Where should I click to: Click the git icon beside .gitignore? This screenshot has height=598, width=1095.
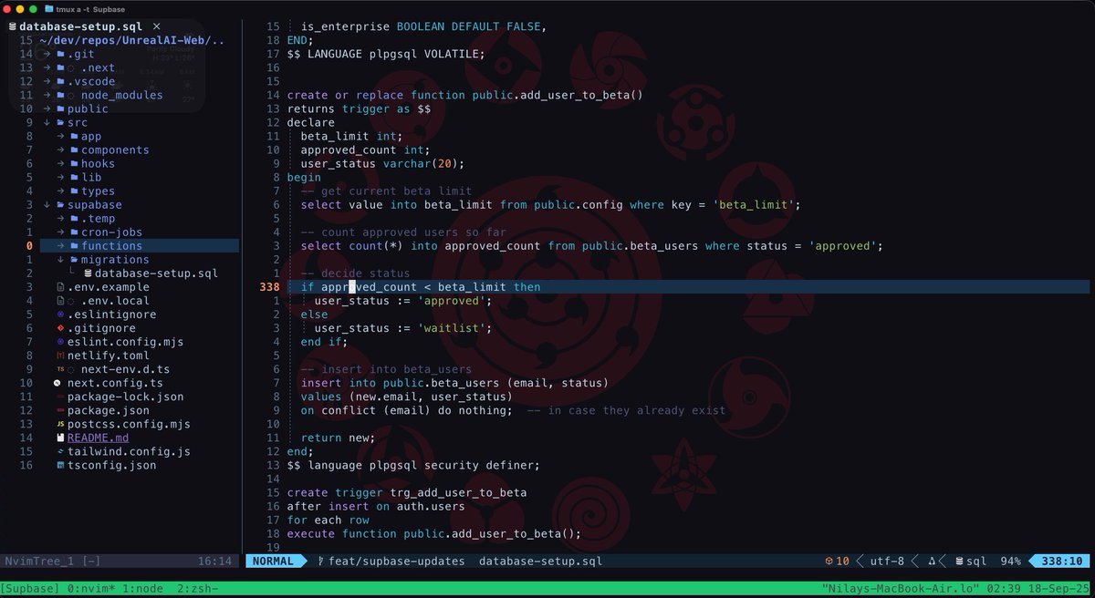coord(60,327)
